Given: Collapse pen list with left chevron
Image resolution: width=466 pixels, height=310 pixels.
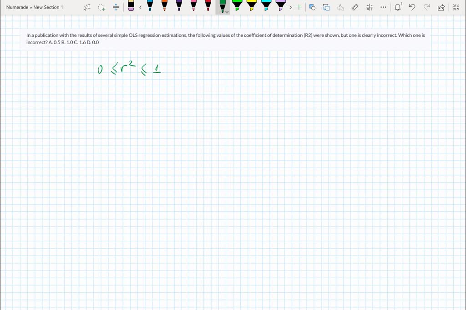Looking at the screenshot, I should [x=140, y=7].
